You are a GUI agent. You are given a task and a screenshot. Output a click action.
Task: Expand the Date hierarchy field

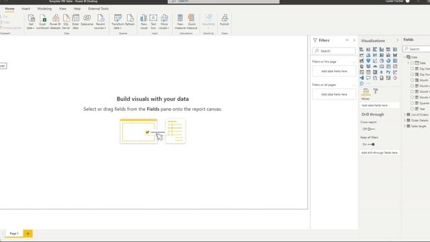[x=408, y=63]
